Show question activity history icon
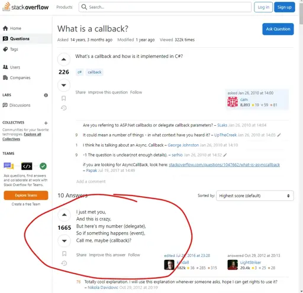The image size is (303, 293). (63, 108)
